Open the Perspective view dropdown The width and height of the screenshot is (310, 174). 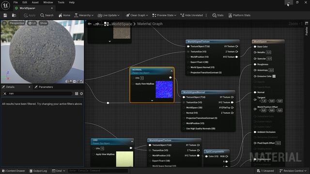17,23
